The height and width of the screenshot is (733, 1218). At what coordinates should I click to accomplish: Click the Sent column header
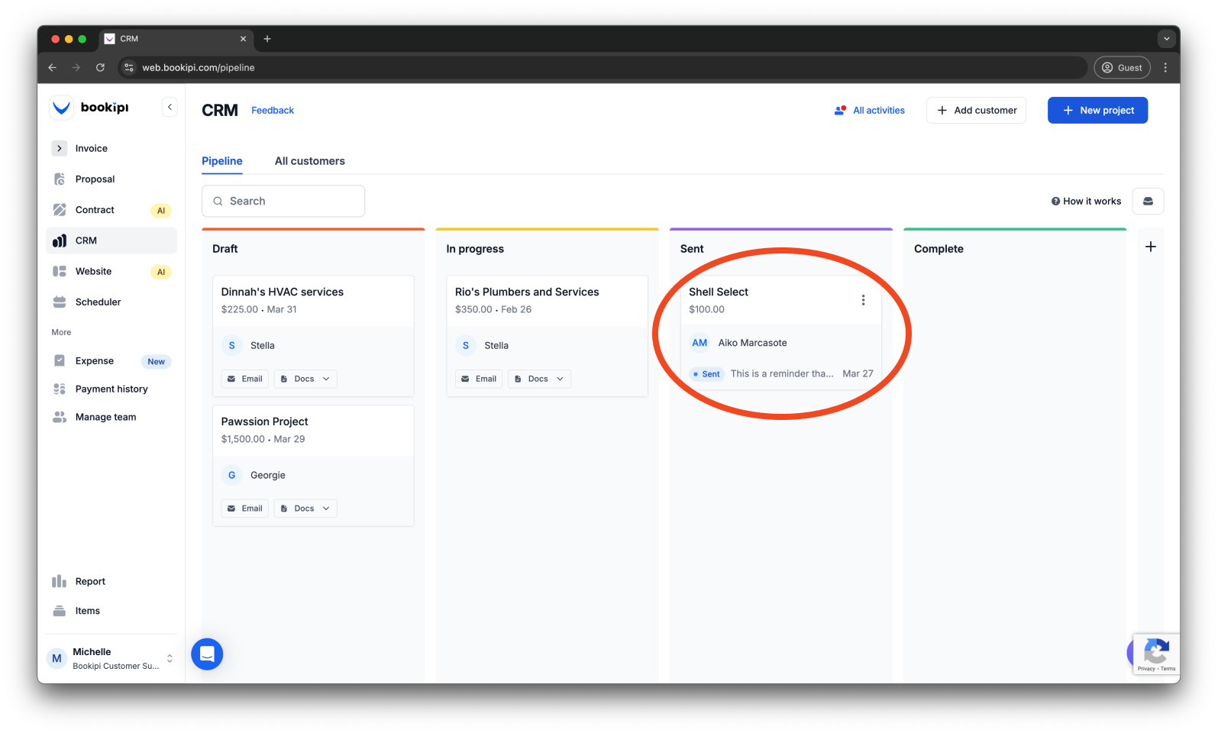click(x=692, y=249)
